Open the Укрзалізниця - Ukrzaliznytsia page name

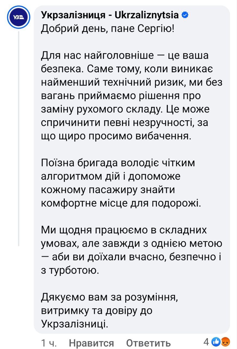[x=110, y=15]
